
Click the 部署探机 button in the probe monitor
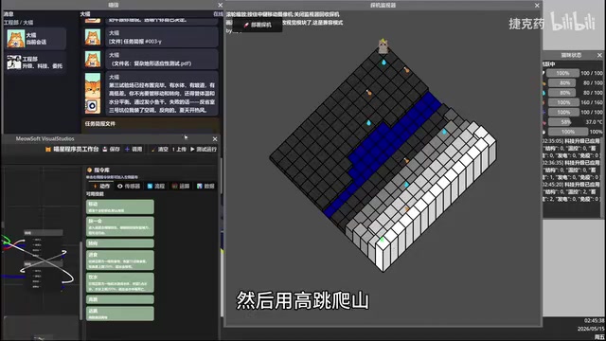click(x=258, y=25)
